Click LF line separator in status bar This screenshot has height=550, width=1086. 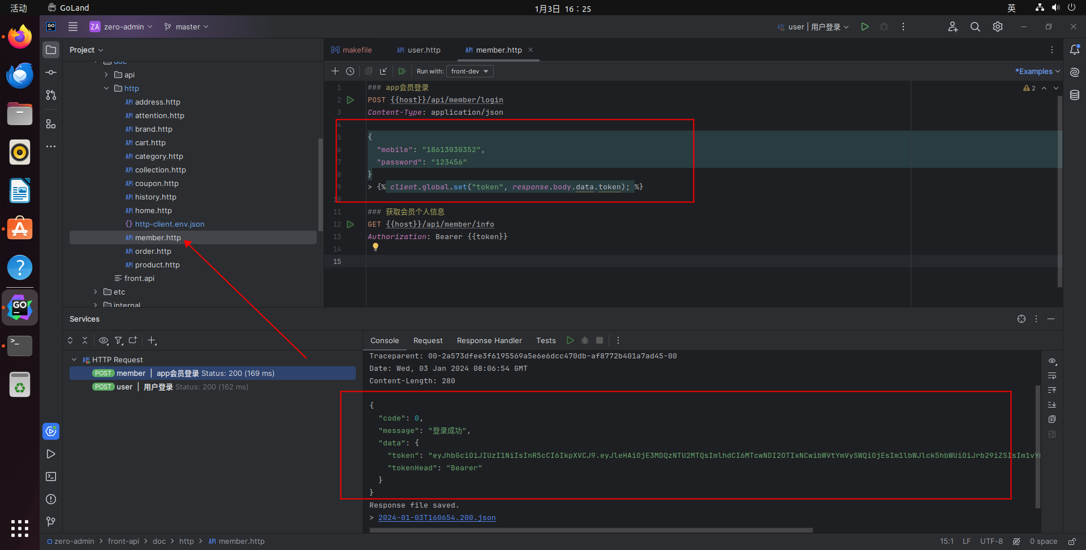point(967,542)
